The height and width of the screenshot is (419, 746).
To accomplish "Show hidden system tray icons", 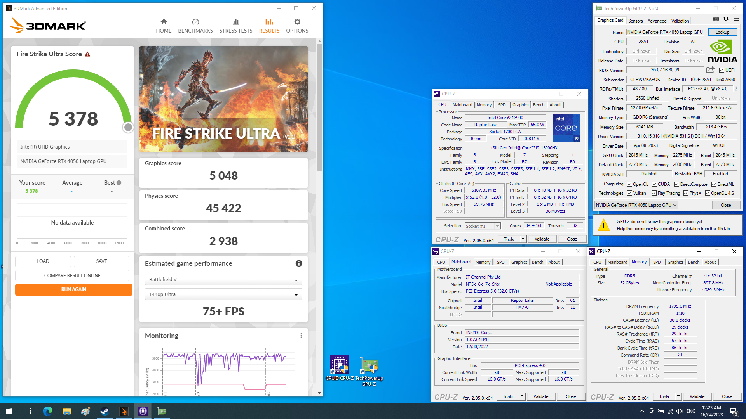I will [x=642, y=411].
